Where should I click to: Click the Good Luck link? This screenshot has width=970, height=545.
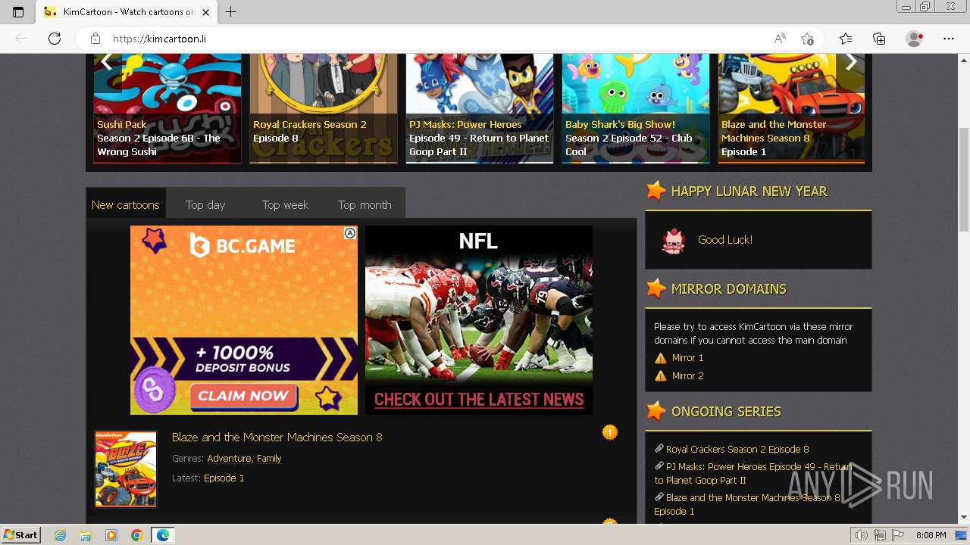coord(725,239)
